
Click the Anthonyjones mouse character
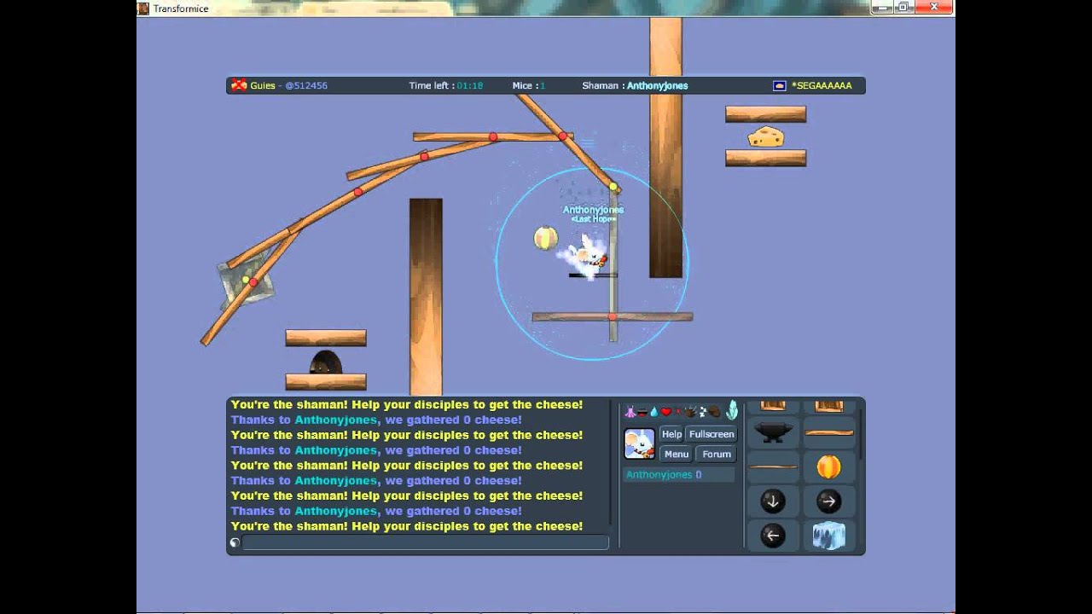(589, 255)
